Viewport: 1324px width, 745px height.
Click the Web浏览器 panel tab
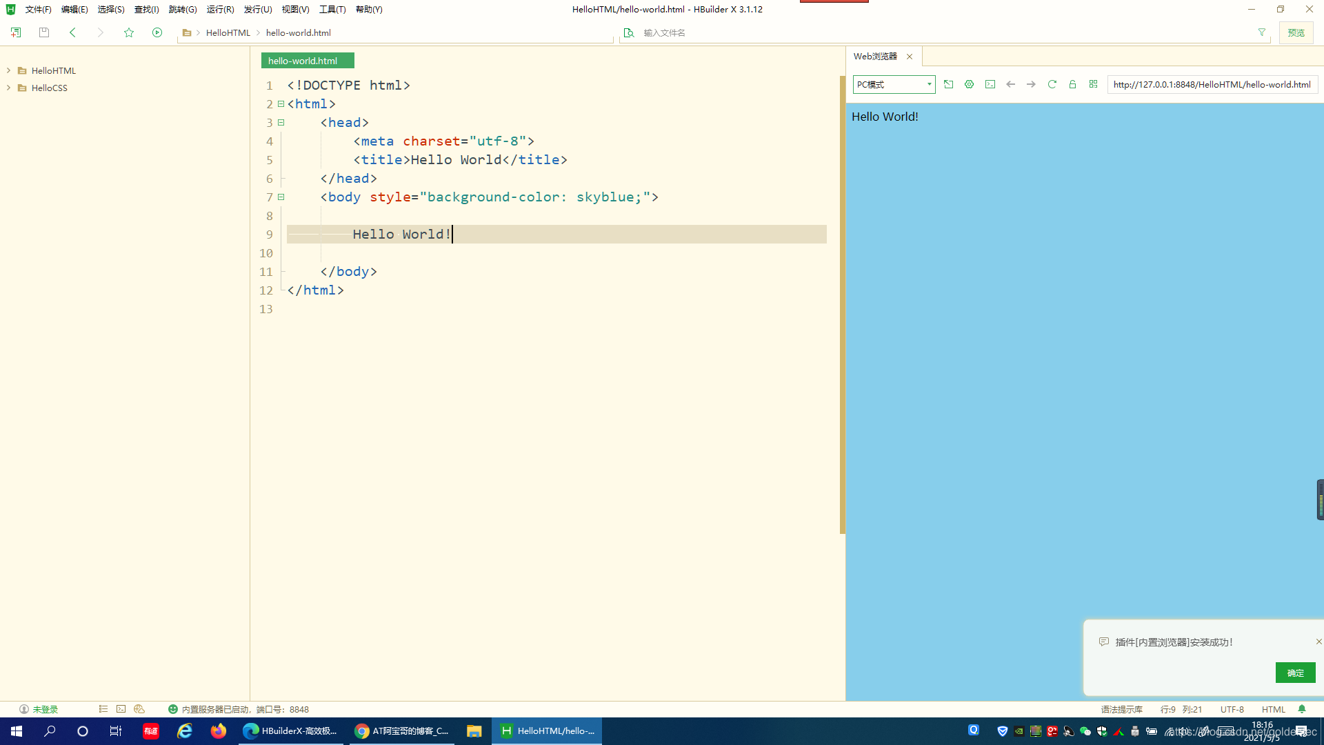coord(875,57)
